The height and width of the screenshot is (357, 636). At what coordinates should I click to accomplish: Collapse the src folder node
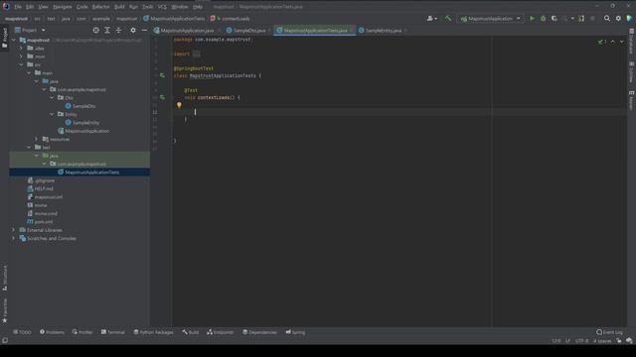point(22,64)
